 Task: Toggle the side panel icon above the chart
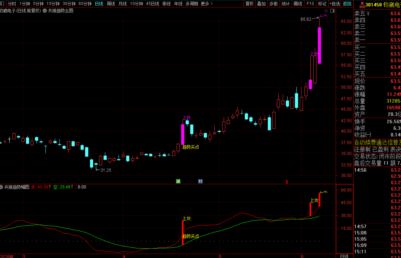tap(333, 11)
